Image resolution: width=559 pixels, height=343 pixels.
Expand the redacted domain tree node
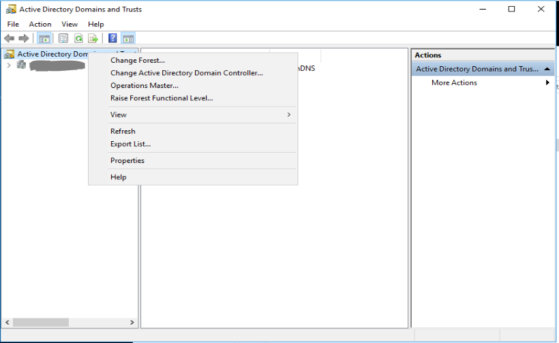pyautogui.click(x=9, y=65)
